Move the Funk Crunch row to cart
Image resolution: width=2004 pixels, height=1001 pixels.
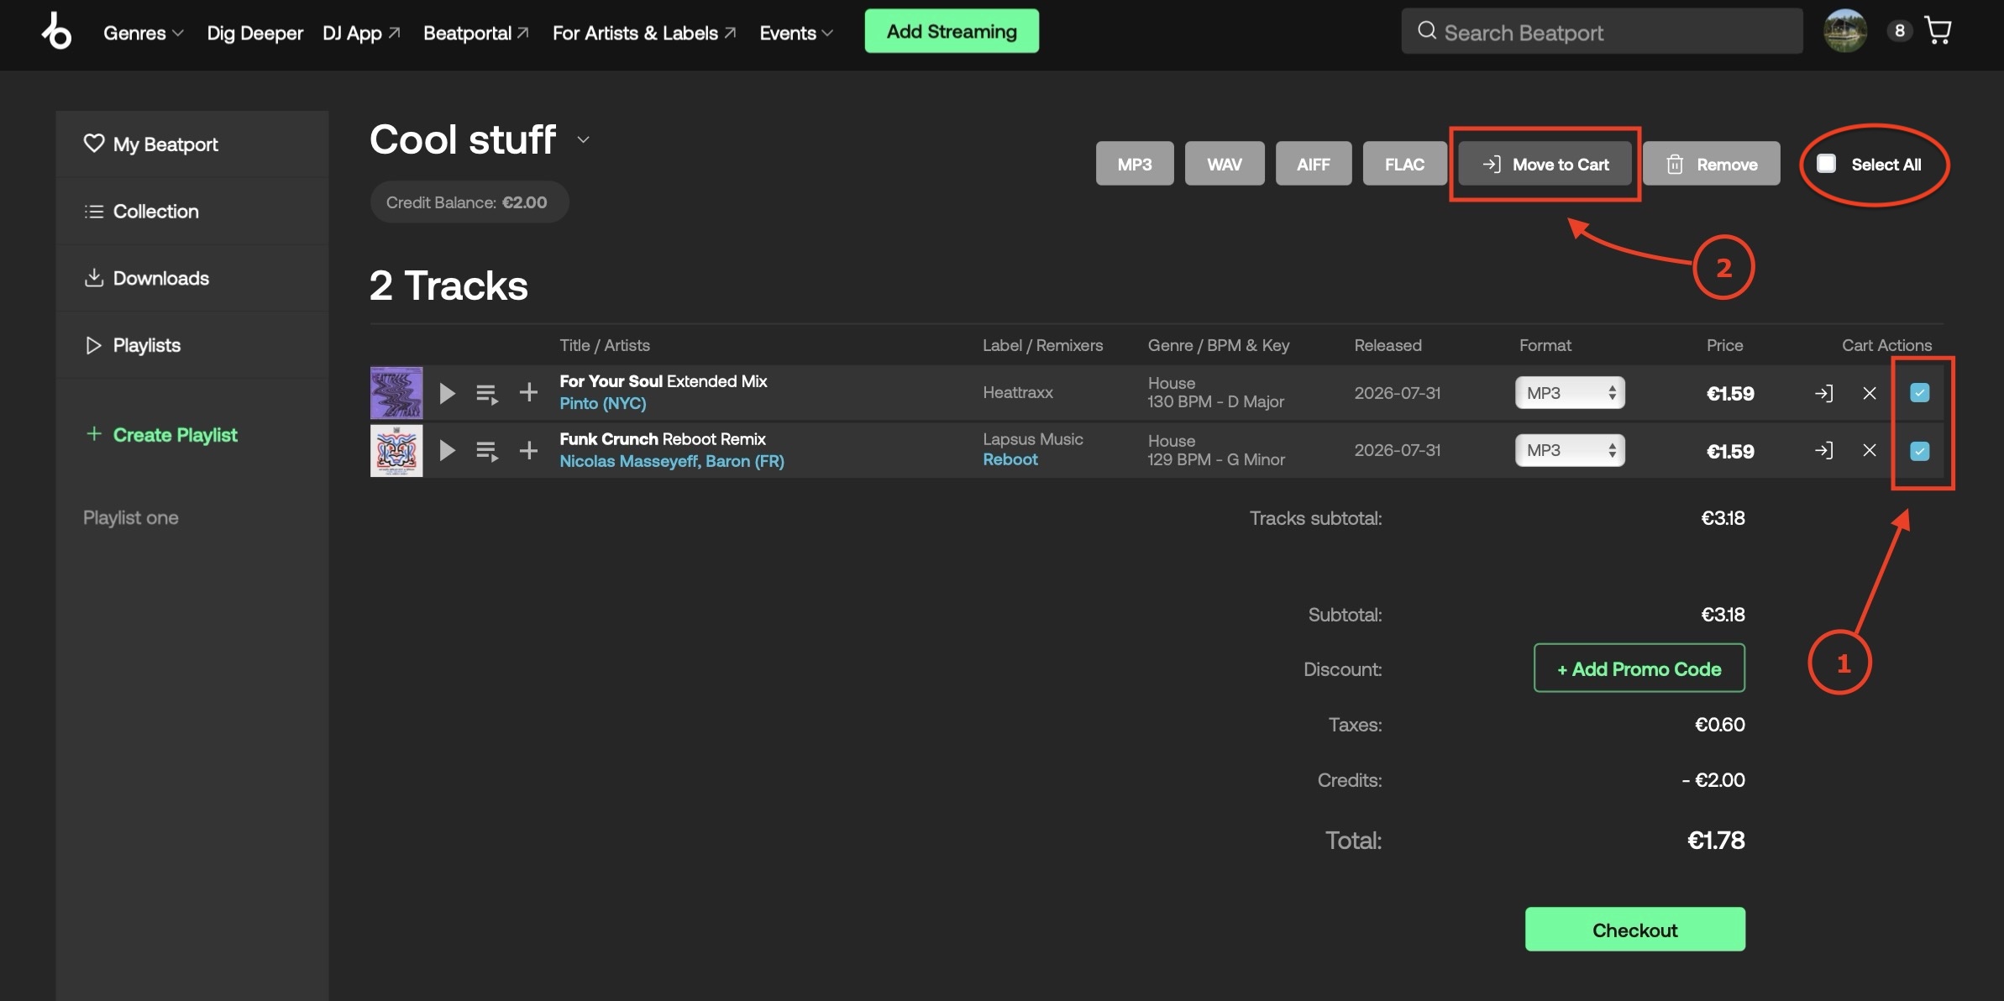click(1823, 451)
